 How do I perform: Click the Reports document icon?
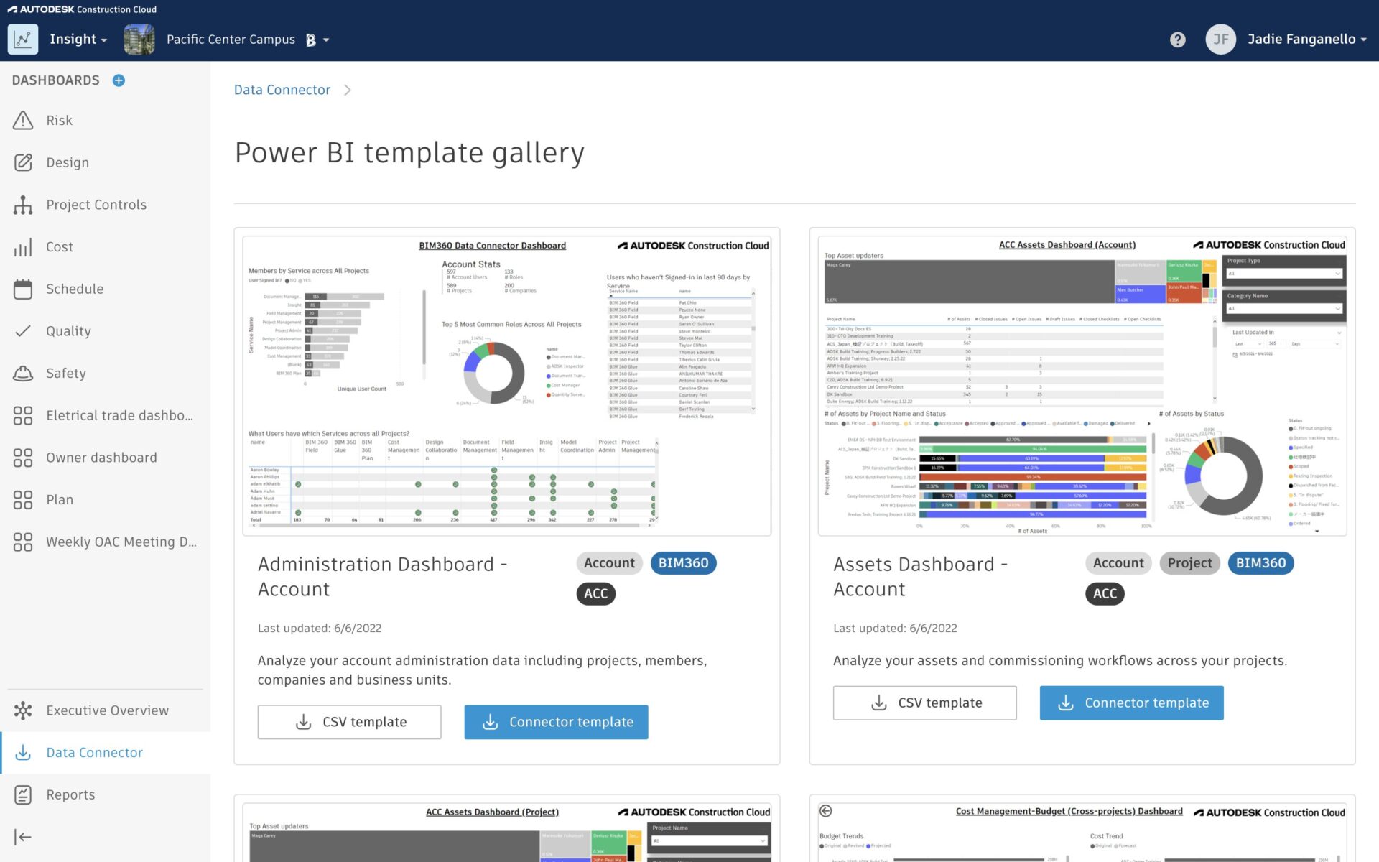[23, 794]
